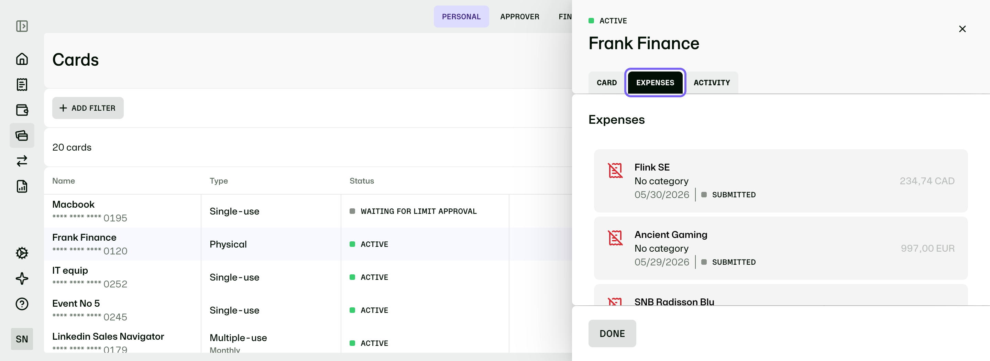Image resolution: width=990 pixels, height=361 pixels.
Task: Click the 234,74 CAD amount
Action: (927, 181)
